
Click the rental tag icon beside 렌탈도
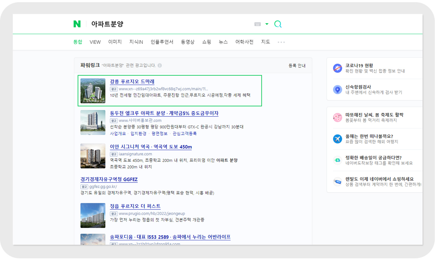pos(337,182)
